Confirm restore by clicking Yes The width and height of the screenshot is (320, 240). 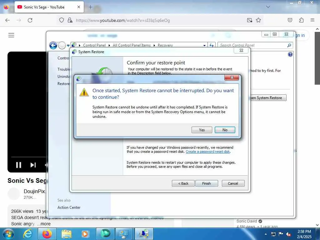tap(202, 130)
